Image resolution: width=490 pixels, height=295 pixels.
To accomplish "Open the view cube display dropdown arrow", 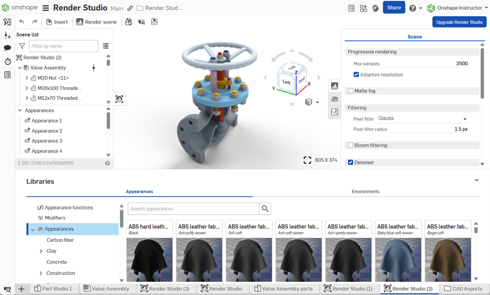I will 318,102.
